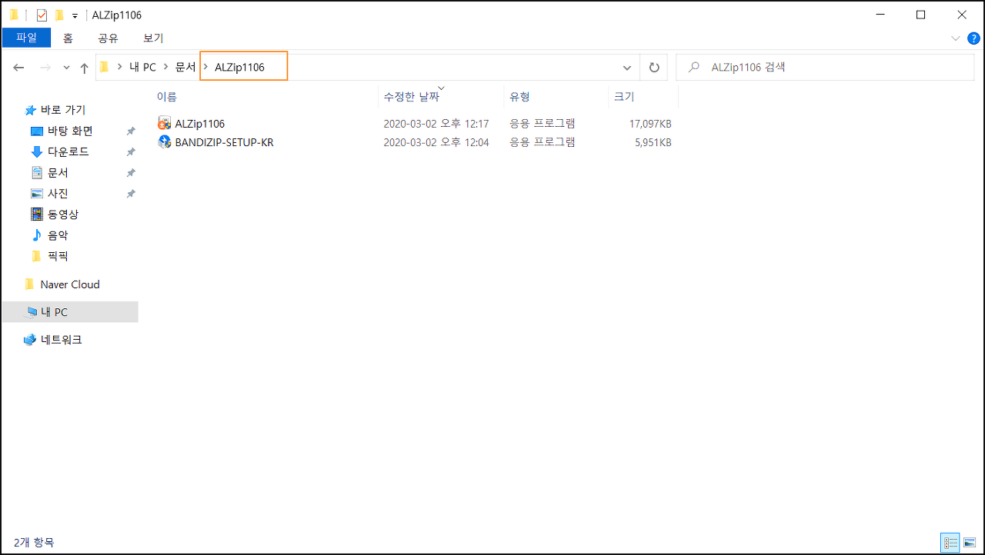Open Customize Quick Access Toolbar dropdown
Viewport: 985px width, 555px height.
coord(75,16)
